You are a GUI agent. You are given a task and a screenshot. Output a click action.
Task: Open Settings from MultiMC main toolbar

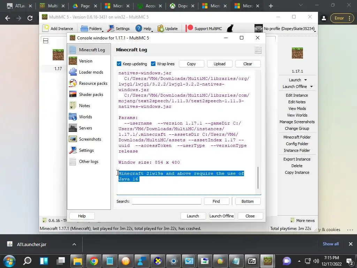[x=119, y=29]
